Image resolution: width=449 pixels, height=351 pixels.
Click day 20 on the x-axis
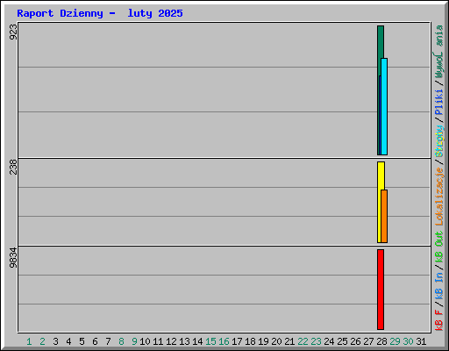[276, 341]
